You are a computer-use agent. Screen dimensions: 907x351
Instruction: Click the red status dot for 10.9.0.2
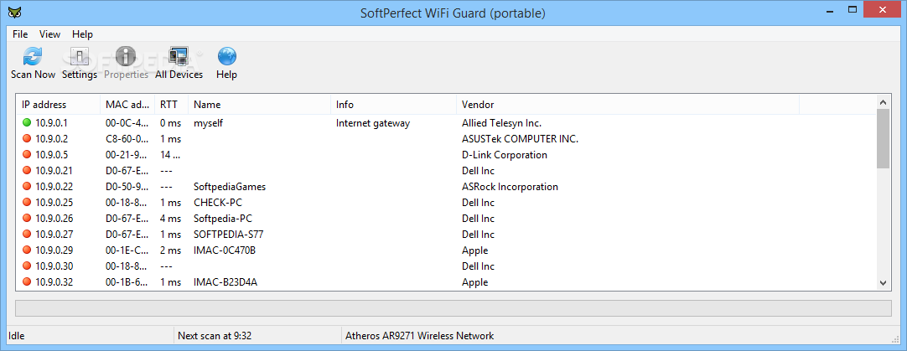27,139
